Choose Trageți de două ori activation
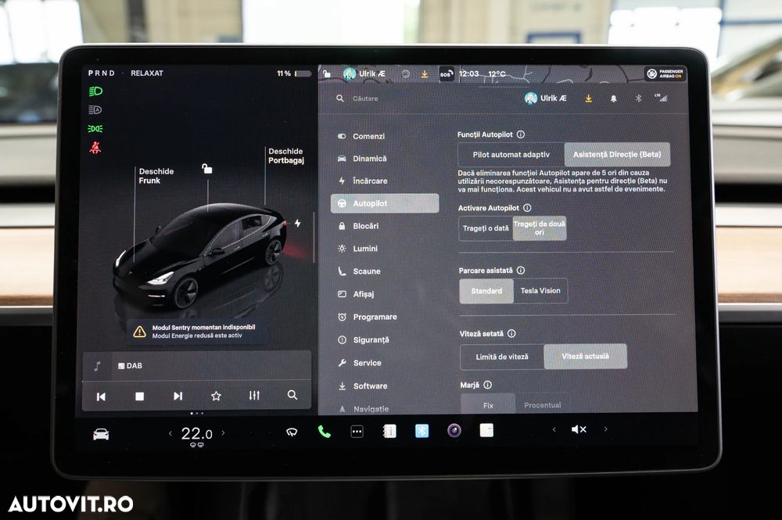 pyautogui.click(x=540, y=228)
